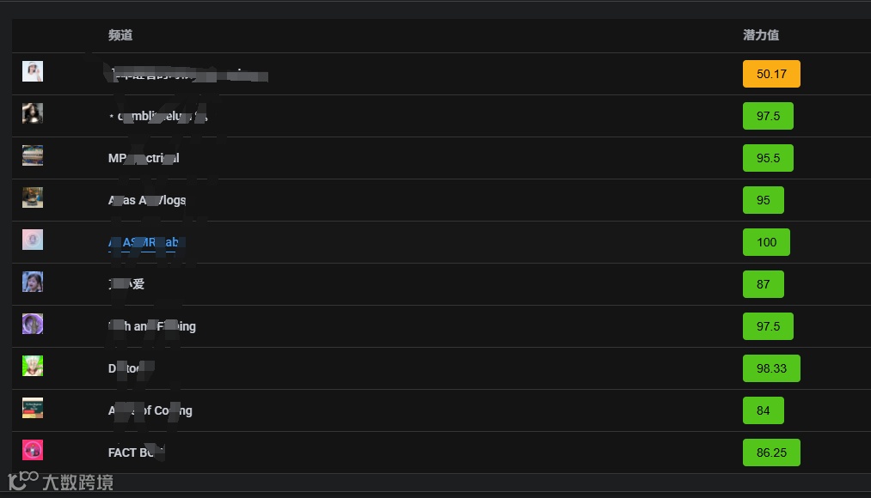The image size is (871, 498).
Task: Sort by the 潜力值 column header
Action: [760, 35]
